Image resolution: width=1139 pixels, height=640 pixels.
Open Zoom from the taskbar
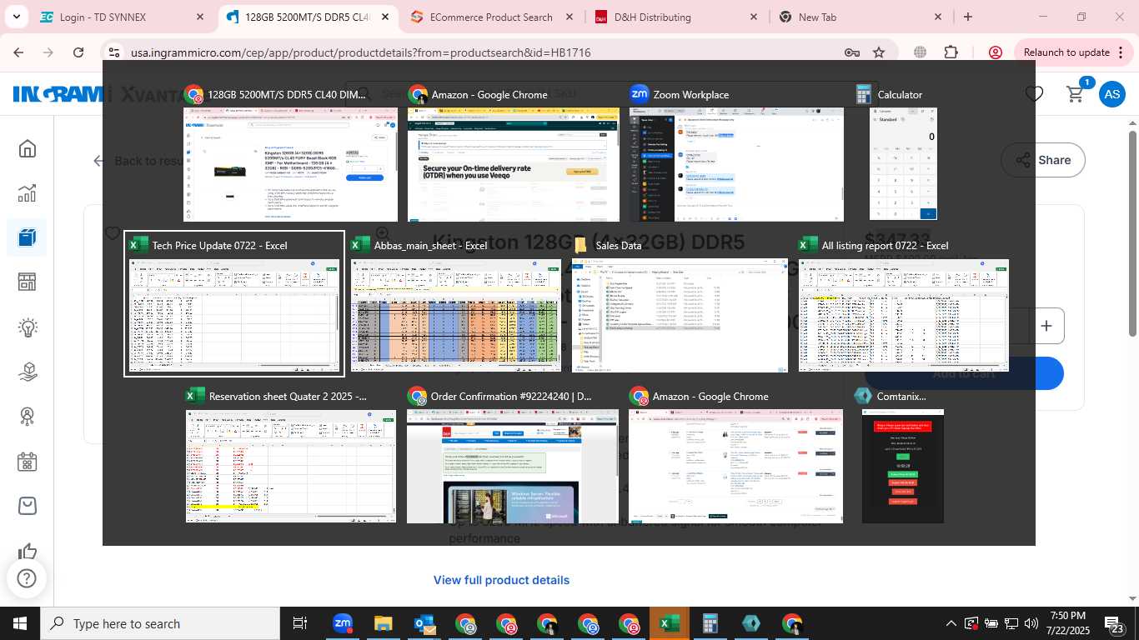pos(343,623)
